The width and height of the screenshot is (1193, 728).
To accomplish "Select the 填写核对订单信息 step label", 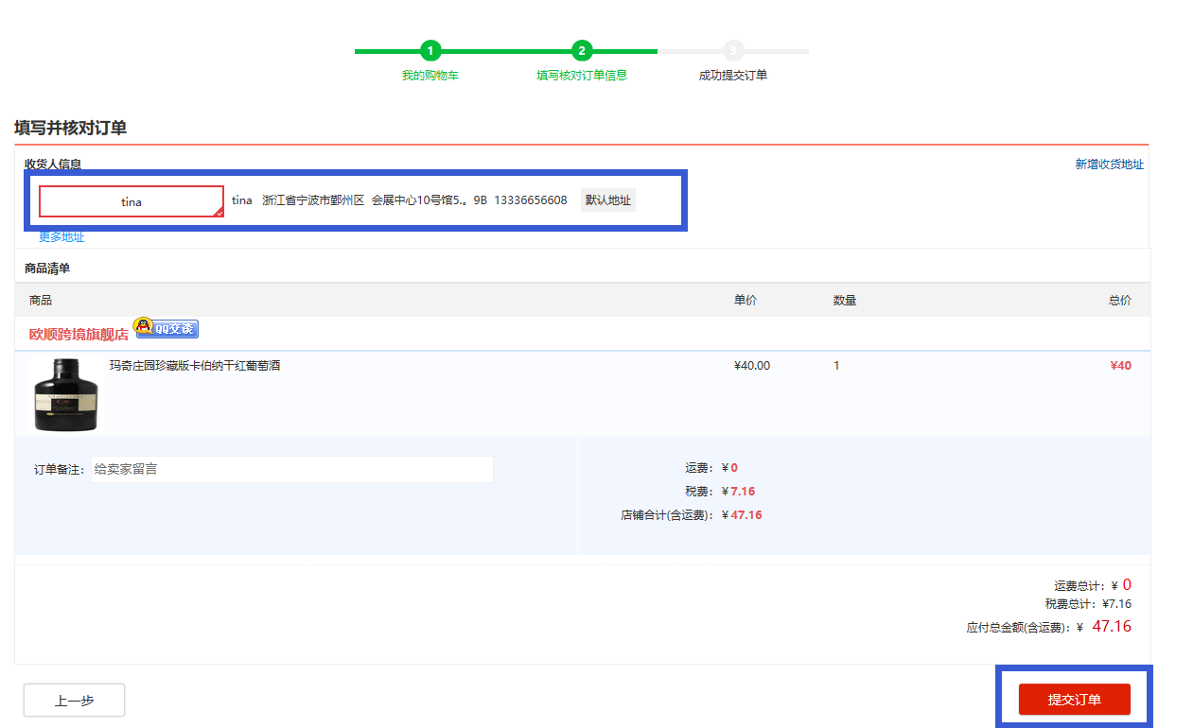I will coord(582,76).
